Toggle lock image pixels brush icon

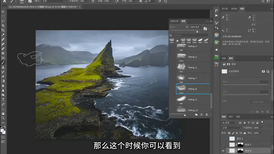click(233, 133)
